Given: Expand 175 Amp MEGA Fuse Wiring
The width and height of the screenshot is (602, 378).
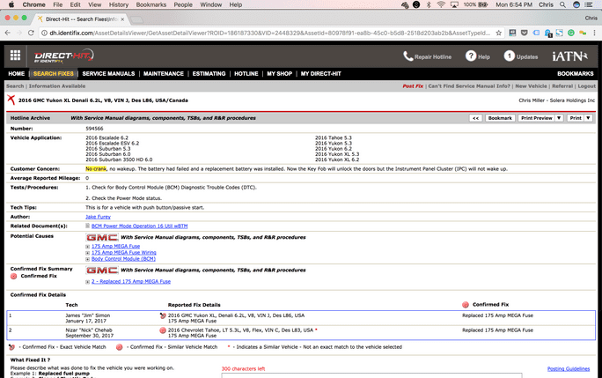Looking at the screenshot, I should point(88,252).
